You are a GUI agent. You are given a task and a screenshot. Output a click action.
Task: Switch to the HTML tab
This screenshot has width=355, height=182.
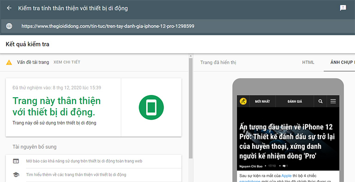click(308, 62)
